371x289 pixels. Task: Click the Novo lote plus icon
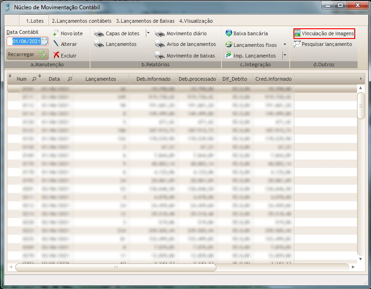pyautogui.click(x=55, y=33)
